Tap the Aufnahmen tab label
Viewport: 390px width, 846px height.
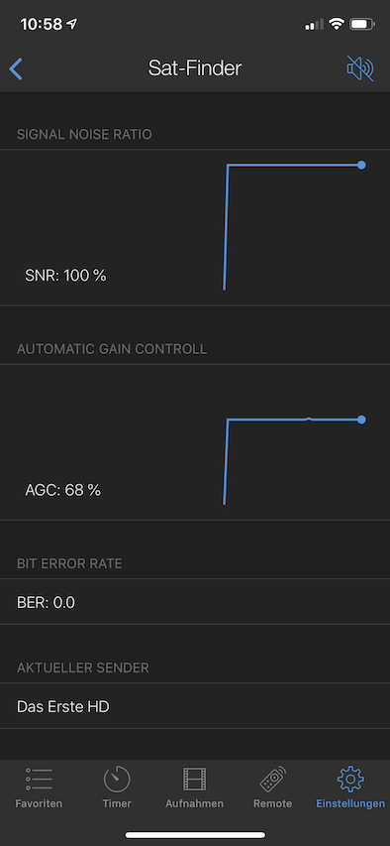pos(194,804)
